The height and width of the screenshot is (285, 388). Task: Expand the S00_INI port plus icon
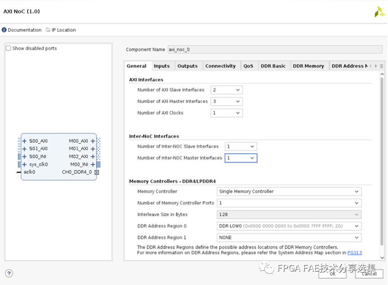pyautogui.click(x=25, y=157)
